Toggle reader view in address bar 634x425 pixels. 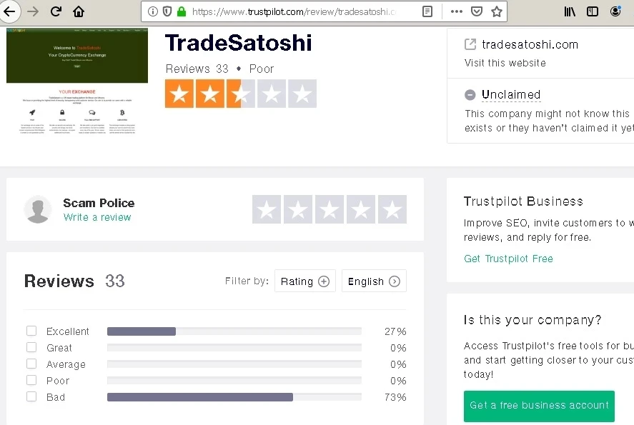tap(427, 11)
